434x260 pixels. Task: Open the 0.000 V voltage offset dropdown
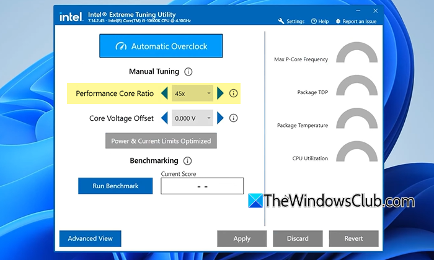tap(192, 118)
